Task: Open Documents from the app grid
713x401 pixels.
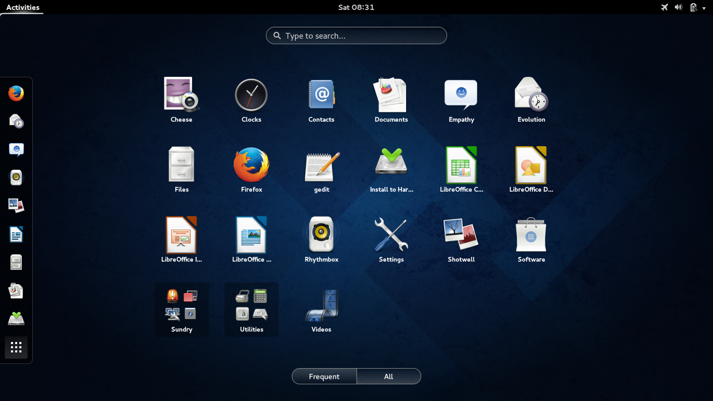Action: tap(391, 100)
